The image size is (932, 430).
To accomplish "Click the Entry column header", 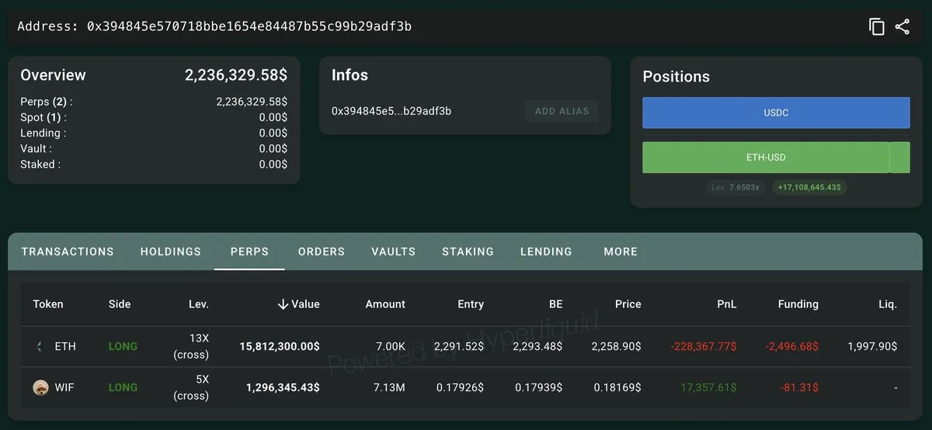I will 471,304.
